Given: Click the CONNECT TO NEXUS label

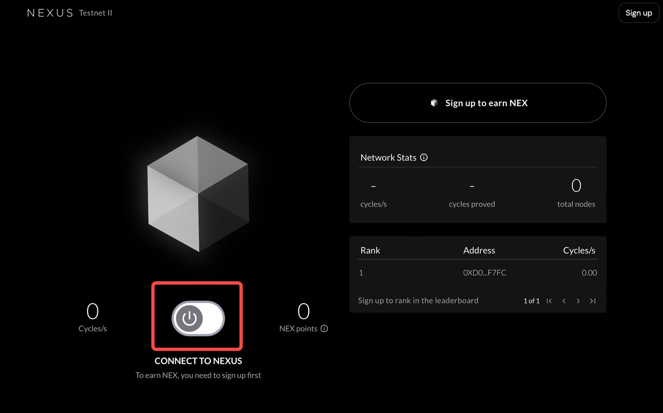Looking at the screenshot, I should point(198,361).
